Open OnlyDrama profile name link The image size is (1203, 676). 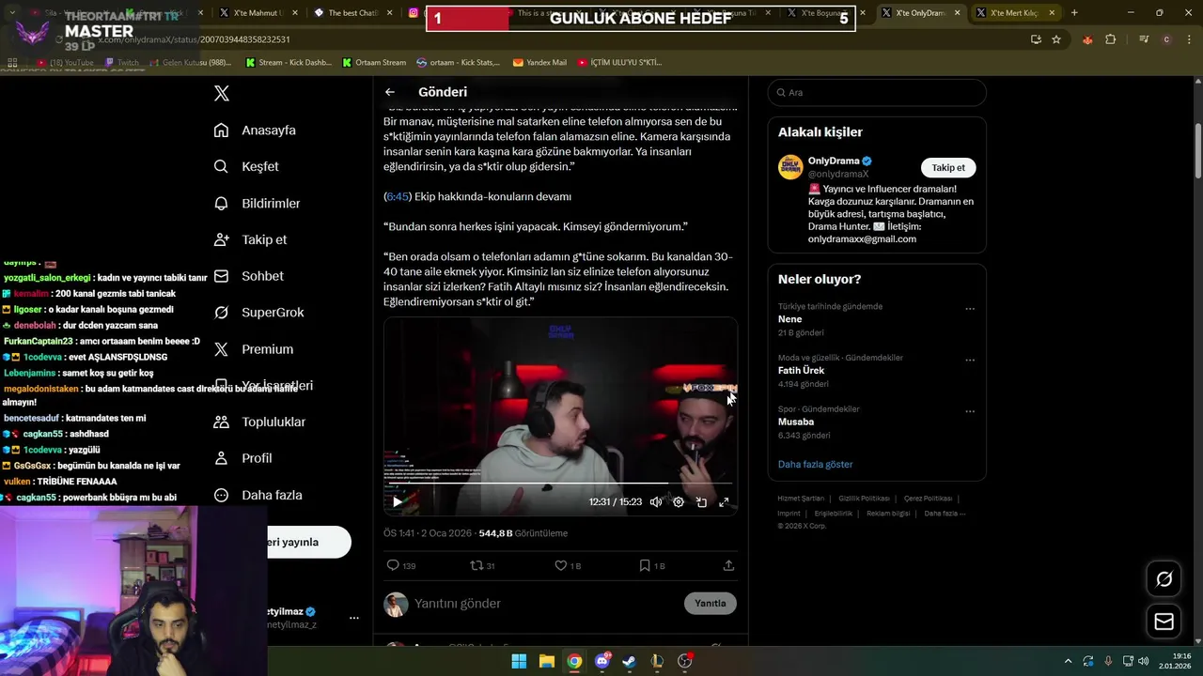(834, 161)
